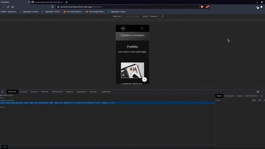
Task: Select the closing html tag line
Action: 3,107
